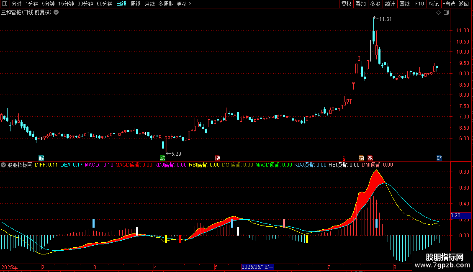Add stock with +自选 button
The width and height of the screenshot is (473, 272).
point(449,4)
